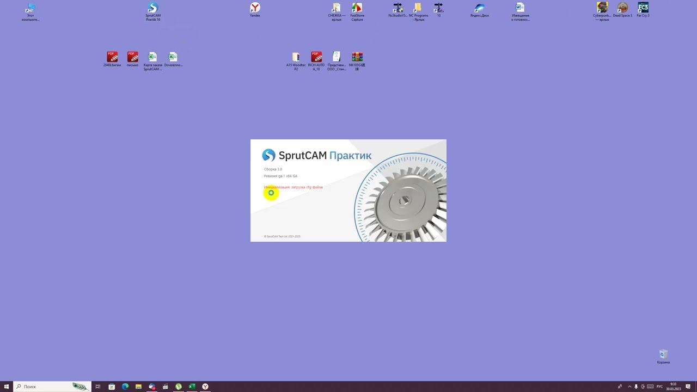
Task: Select the Представи... ООО_Стан... document
Action: point(337,61)
